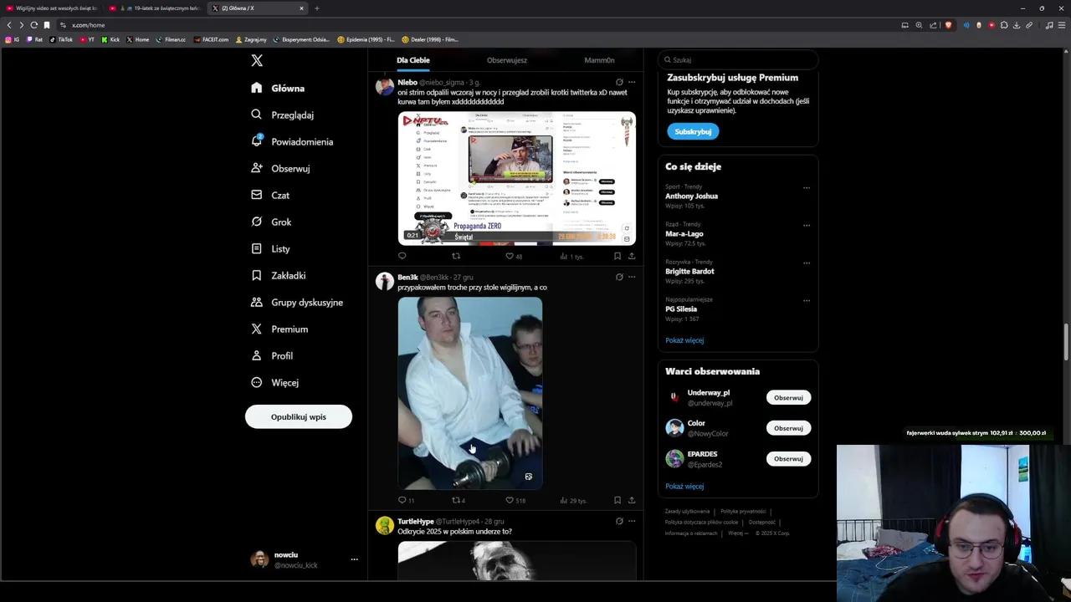Image resolution: width=1071 pixels, height=602 pixels.
Task: Open a new browser tab
Action: 317,8
